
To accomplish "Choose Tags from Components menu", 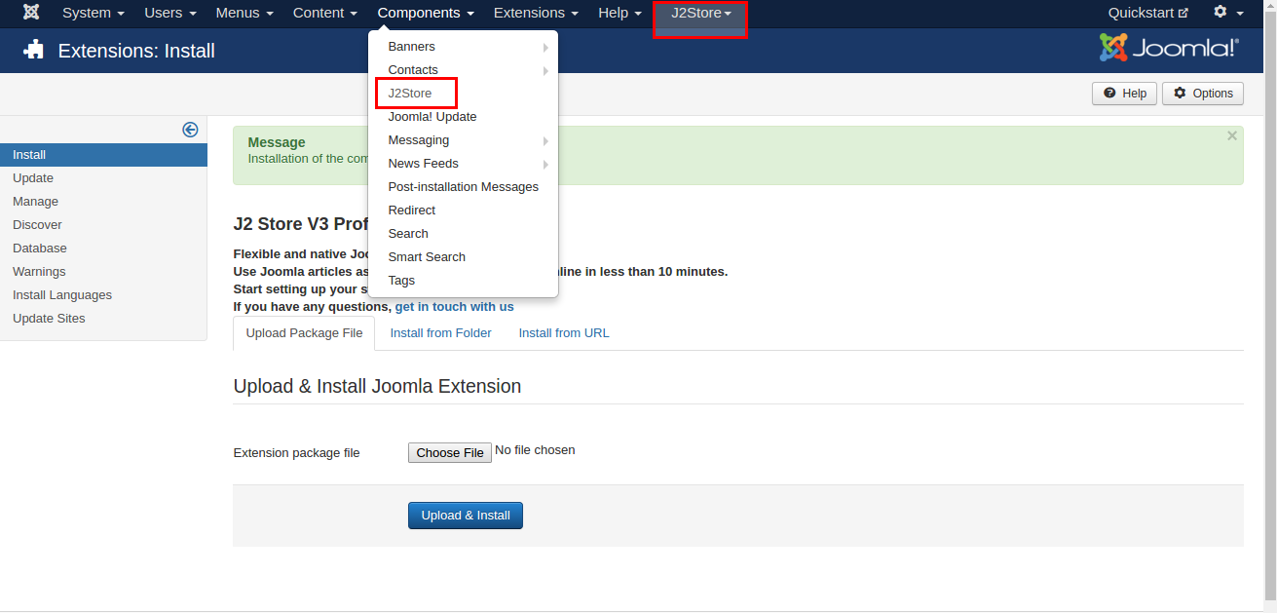I will point(463,281).
